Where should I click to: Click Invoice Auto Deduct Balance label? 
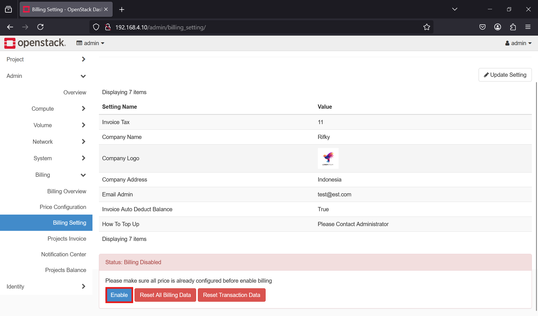tap(137, 209)
